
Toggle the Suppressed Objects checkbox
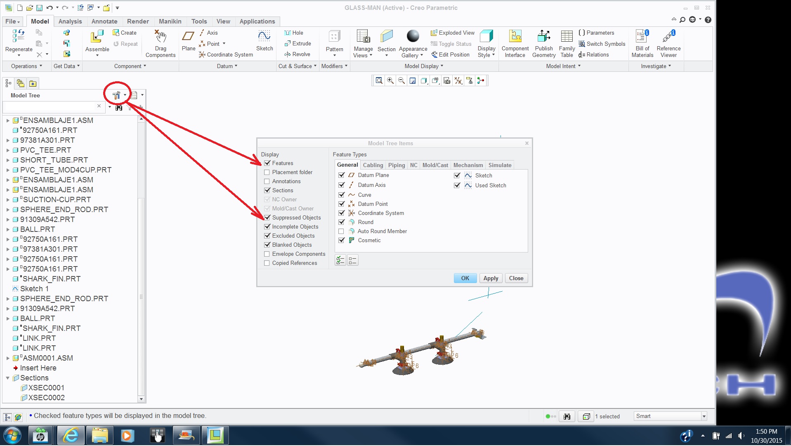tap(267, 218)
